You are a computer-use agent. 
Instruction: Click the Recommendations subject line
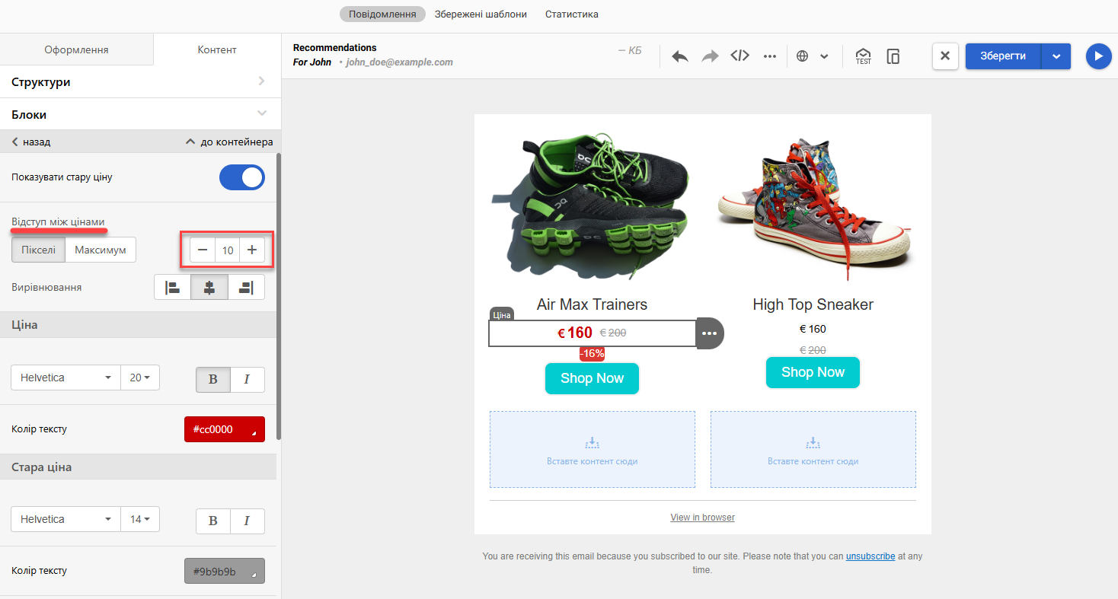point(334,48)
